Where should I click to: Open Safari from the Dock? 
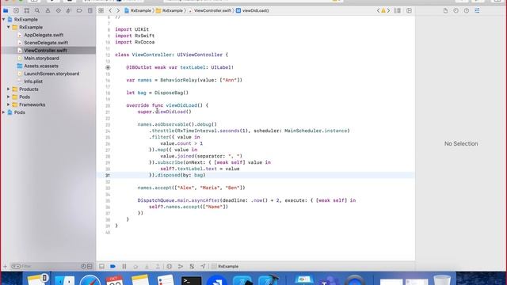[x=90, y=280]
